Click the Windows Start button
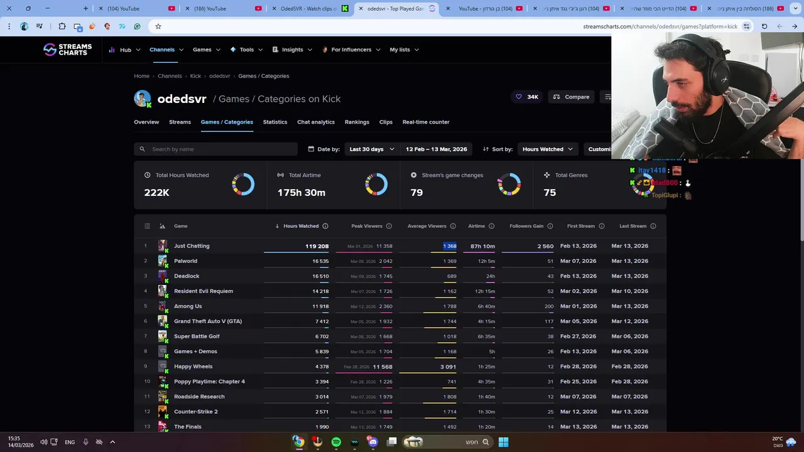 pyautogui.click(x=503, y=442)
